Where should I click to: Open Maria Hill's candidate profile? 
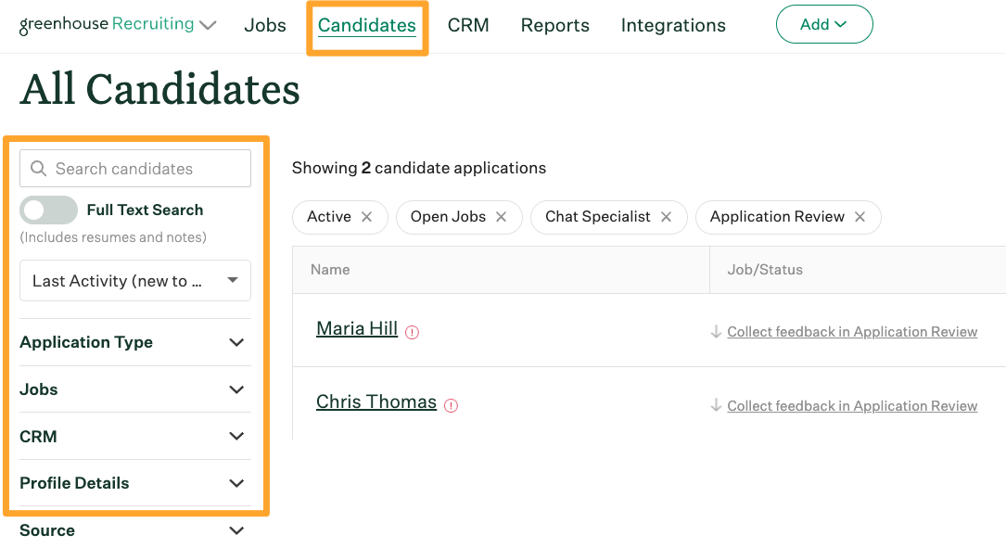click(x=357, y=328)
